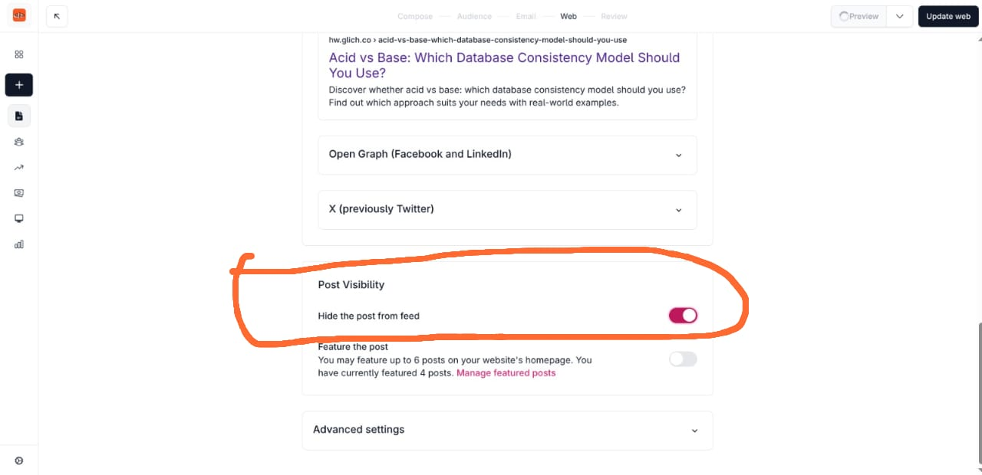Click the back arrow exit editor button

click(x=57, y=16)
